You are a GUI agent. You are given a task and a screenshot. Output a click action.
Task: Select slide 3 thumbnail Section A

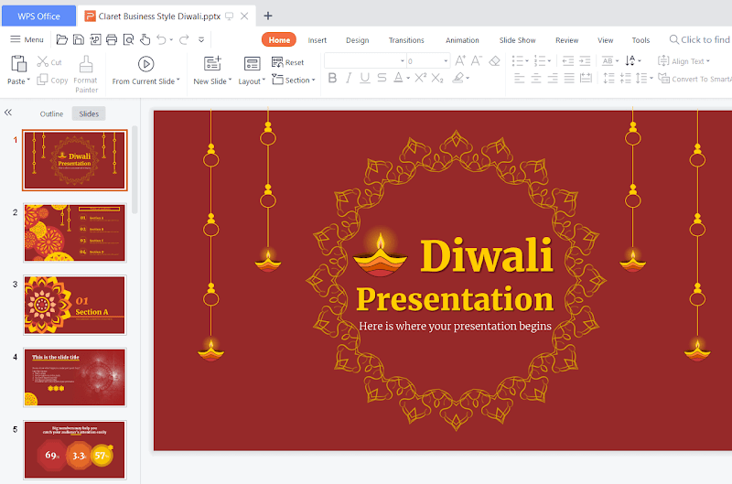75,305
